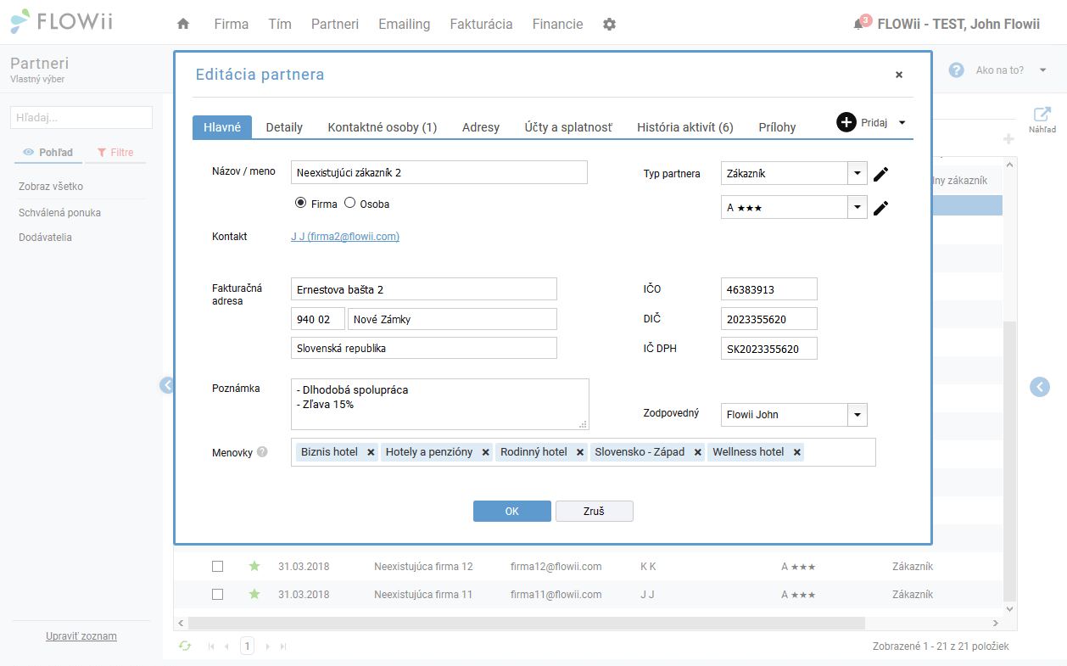Switch to the Filtre tab in sidebar
The image size is (1067, 666).
115,153
